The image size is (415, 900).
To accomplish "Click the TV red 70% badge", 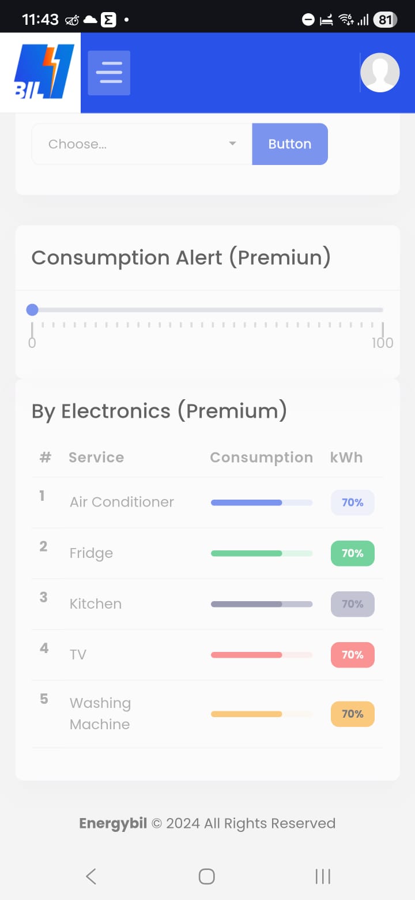I will click(x=352, y=655).
